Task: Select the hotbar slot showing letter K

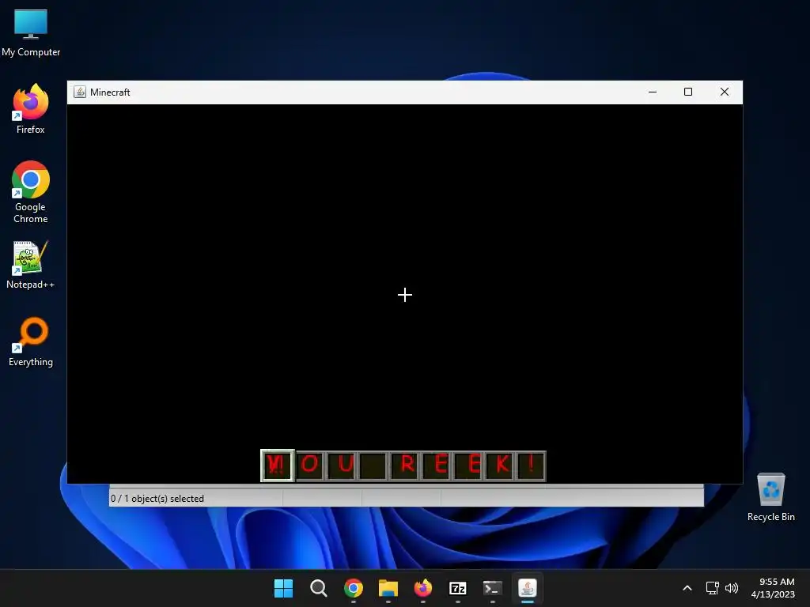Action: [498, 466]
